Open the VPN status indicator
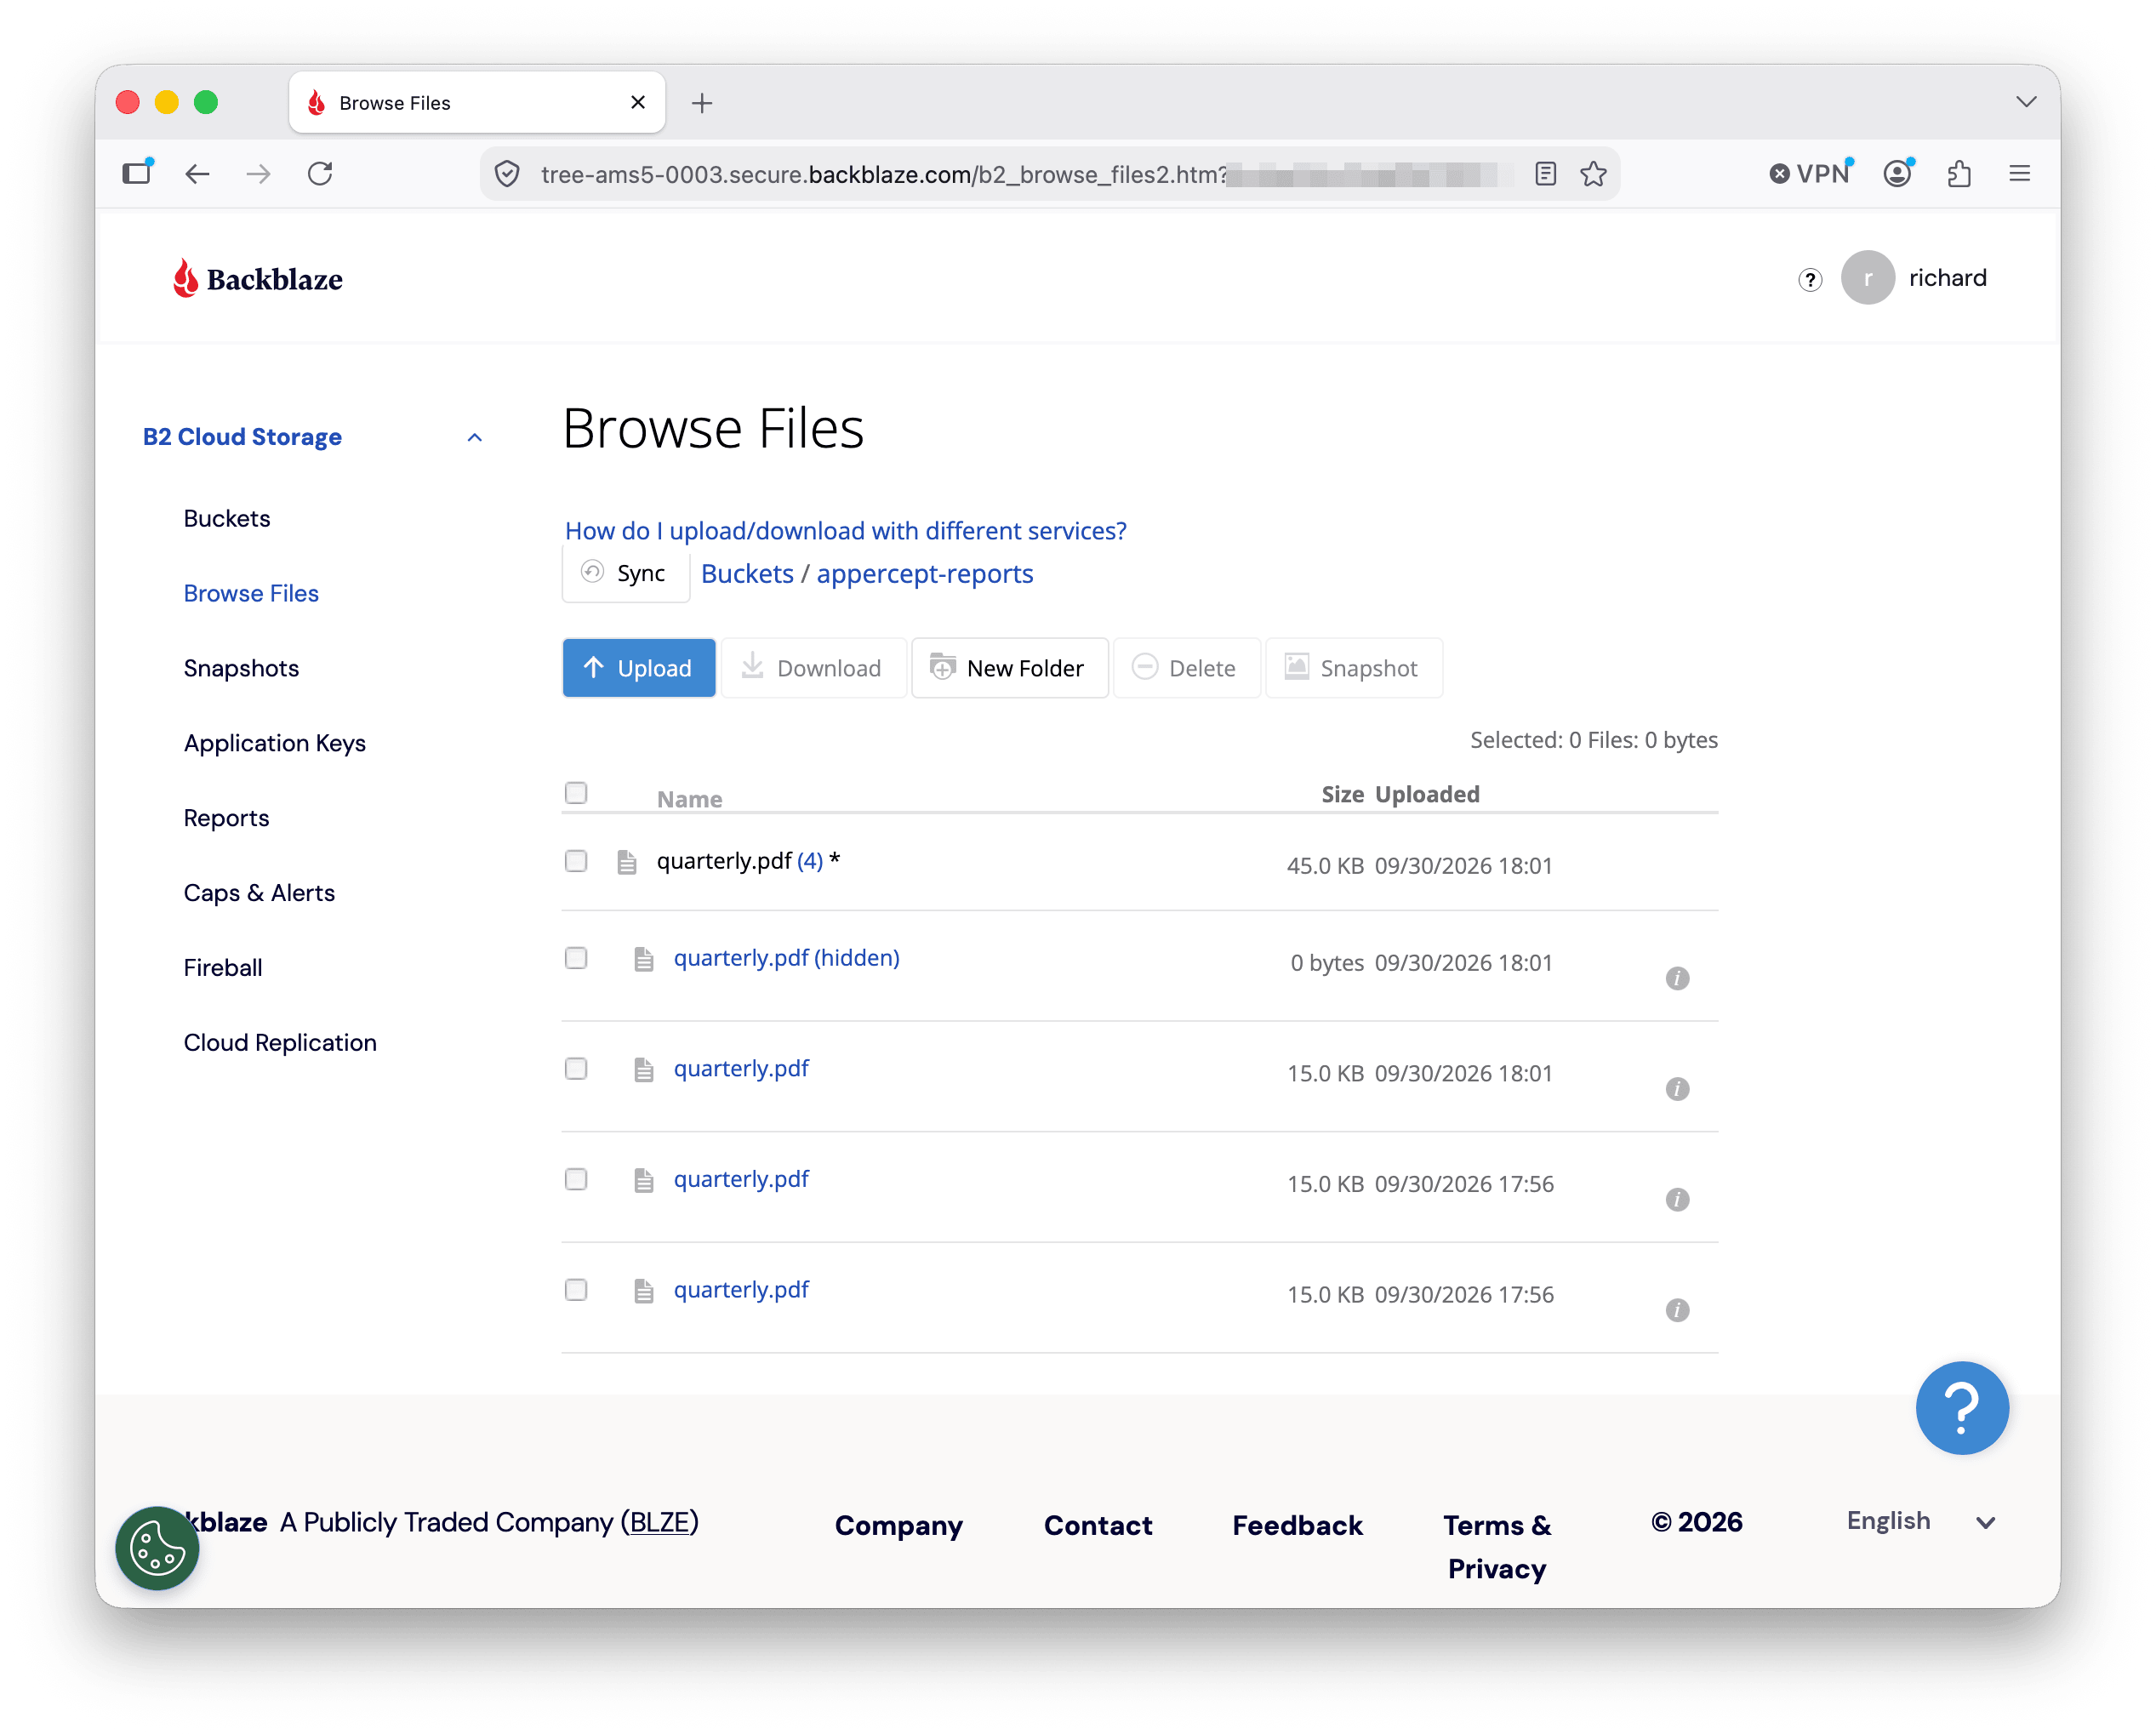 click(1810, 174)
